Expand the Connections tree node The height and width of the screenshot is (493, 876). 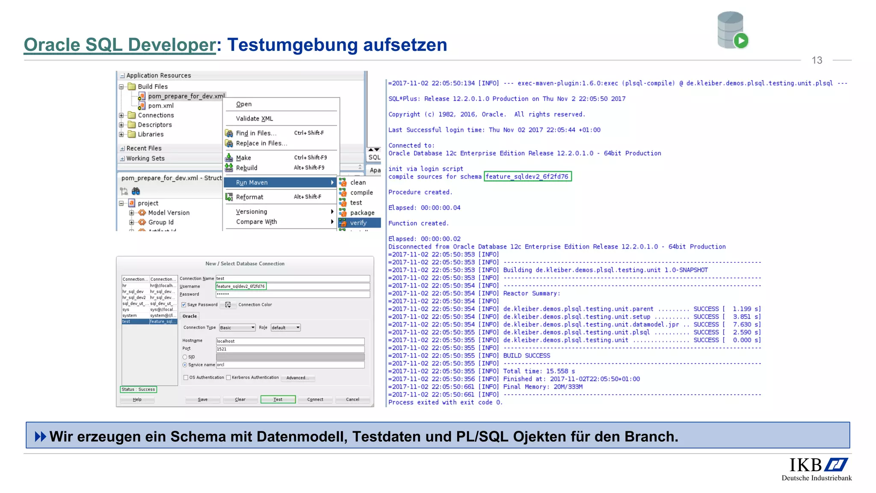tap(121, 115)
